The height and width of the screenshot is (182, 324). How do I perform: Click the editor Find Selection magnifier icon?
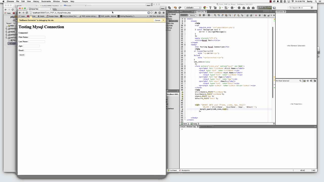coord(215,15)
